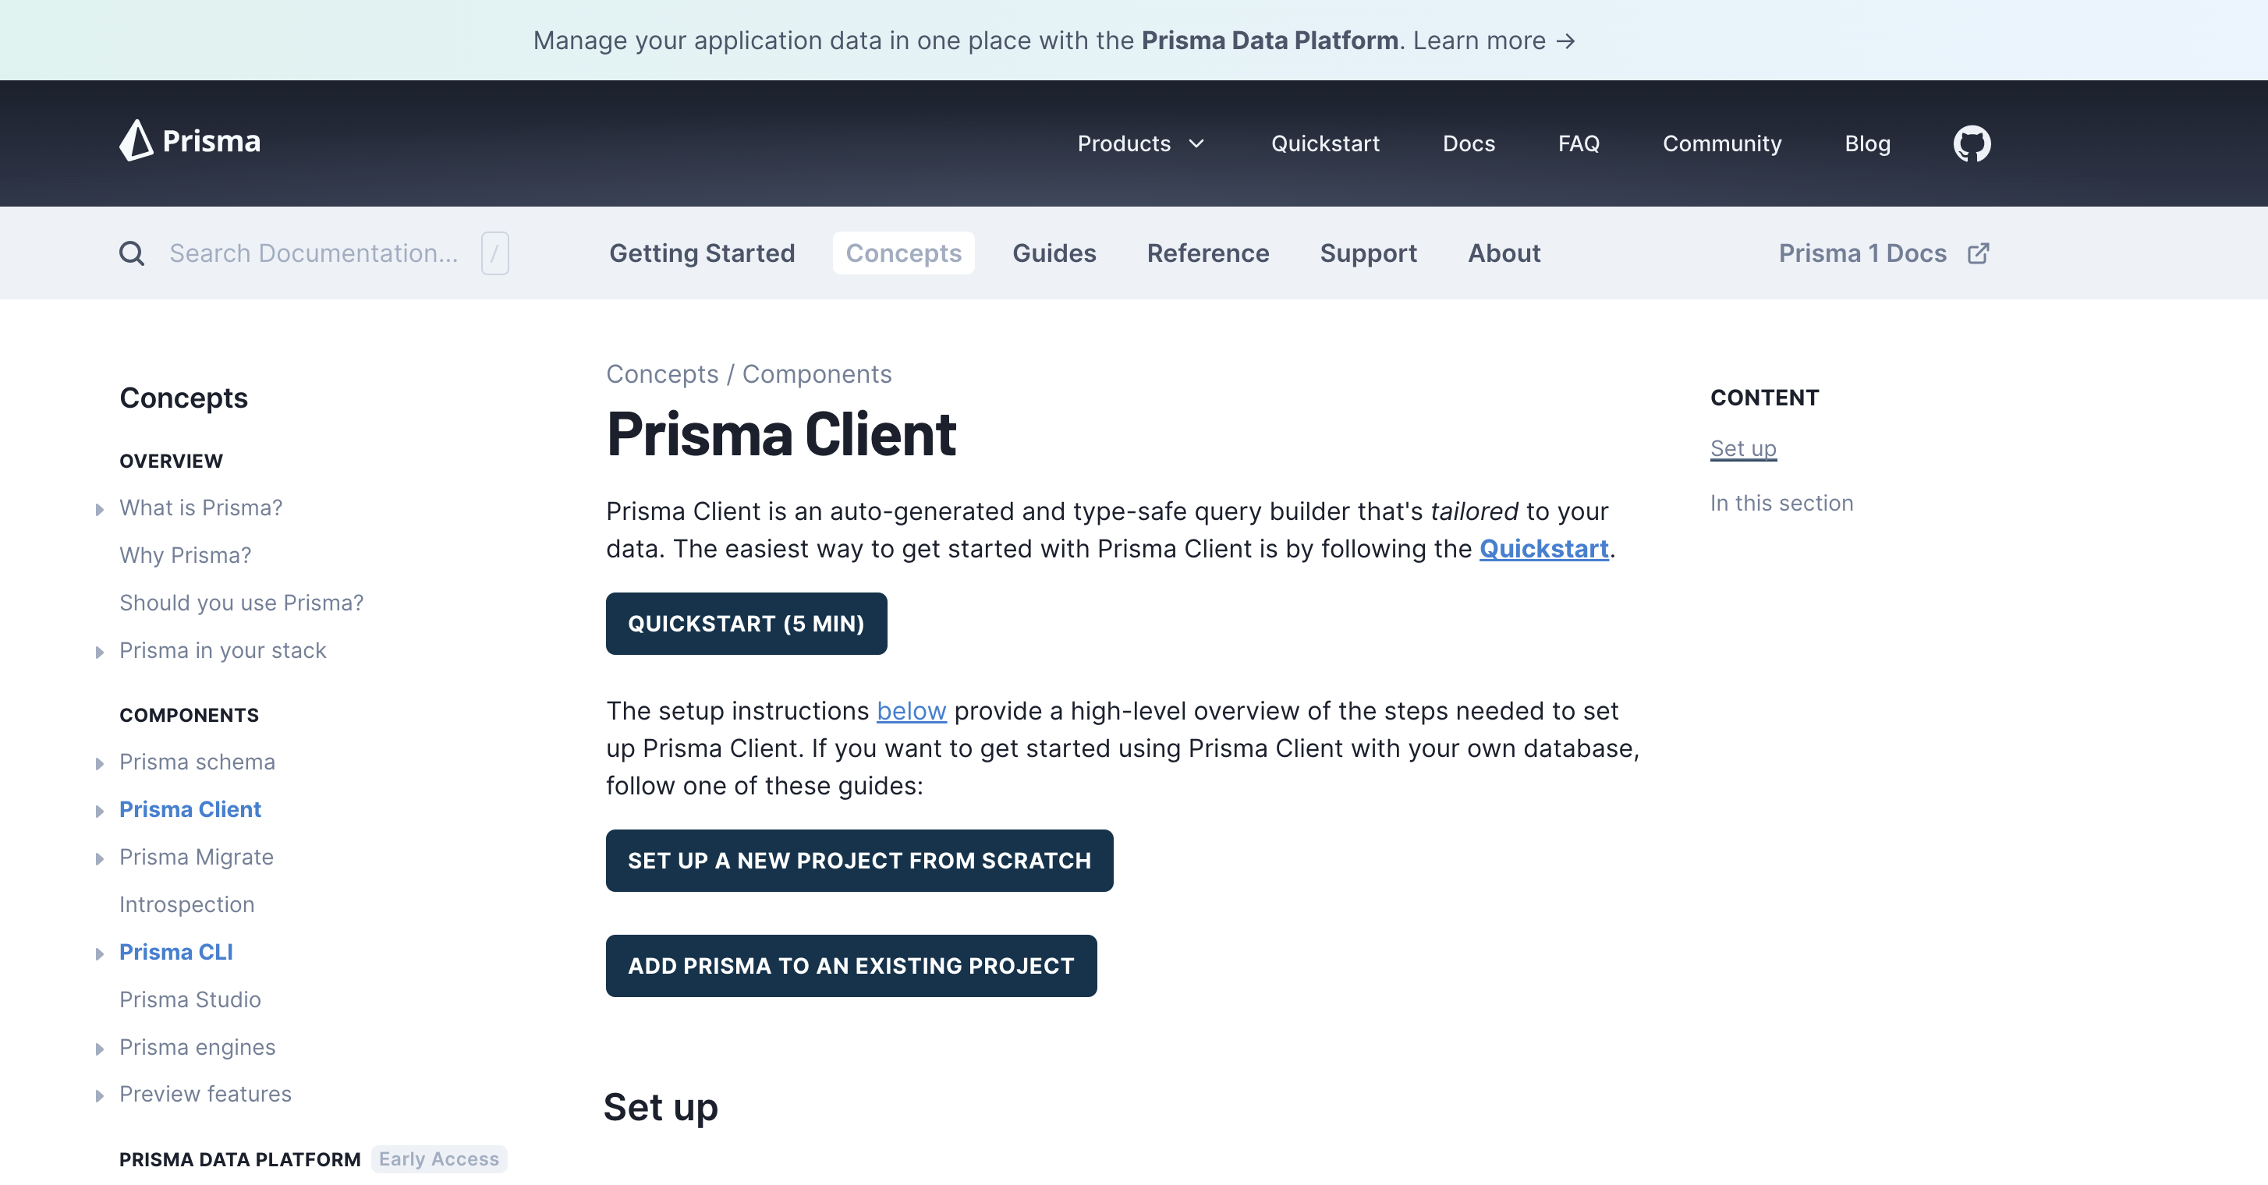Click Set Up a New Project From Scratch
This screenshot has height=1185, width=2268.
click(x=859, y=860)
